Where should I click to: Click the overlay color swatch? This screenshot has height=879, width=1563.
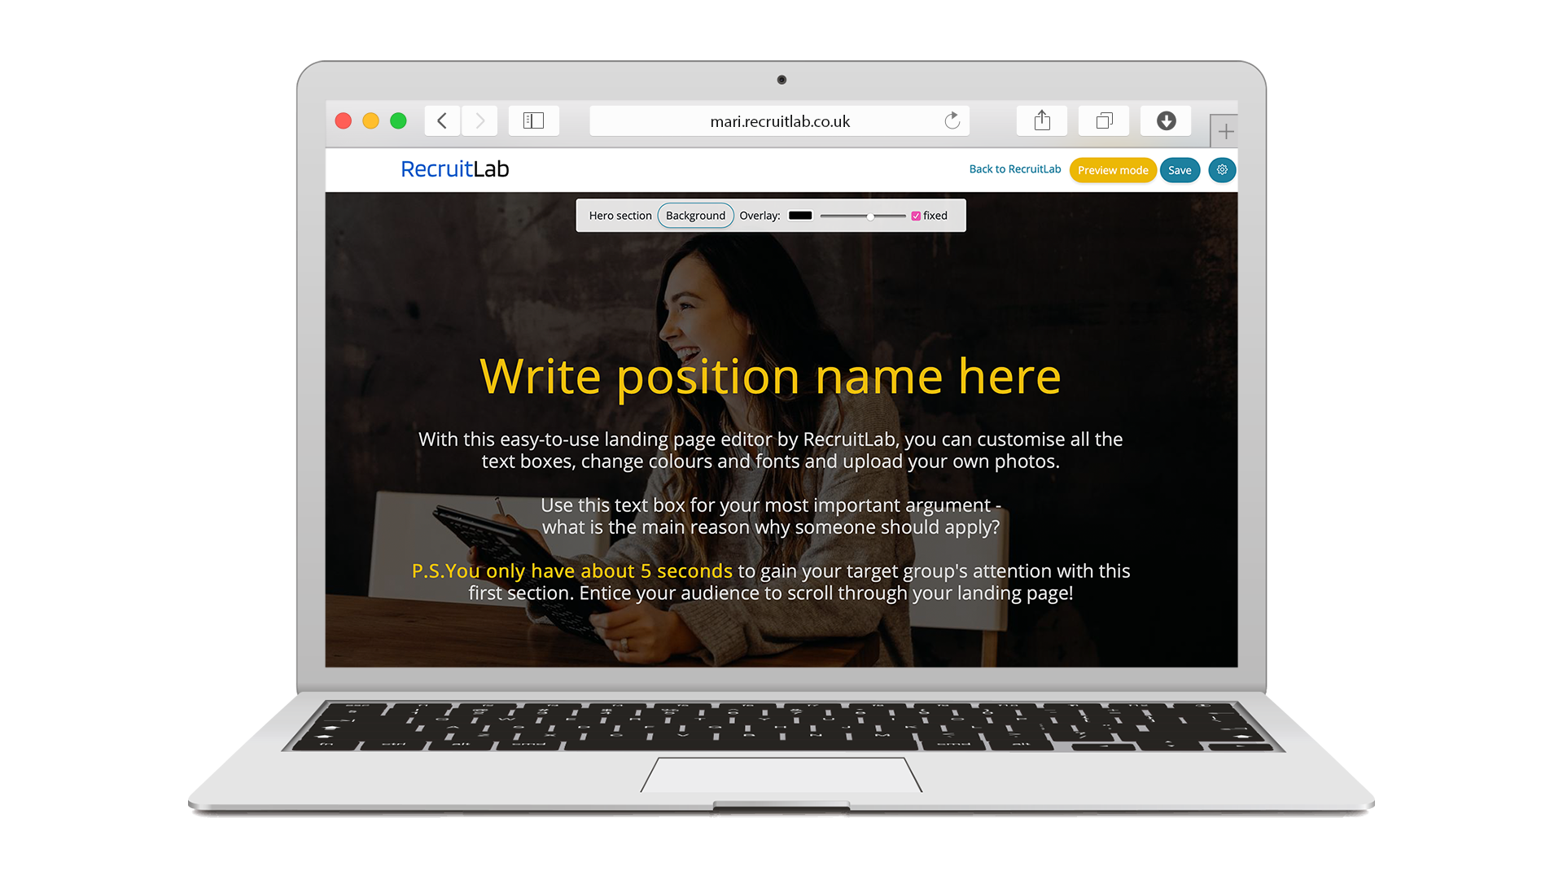click(x=803, y=216)
